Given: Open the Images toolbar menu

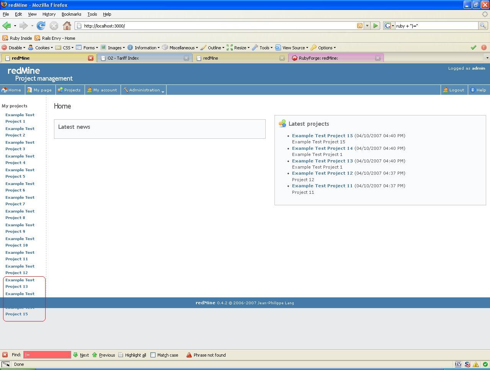Looking at the screenshot, I should coord(113,48).
